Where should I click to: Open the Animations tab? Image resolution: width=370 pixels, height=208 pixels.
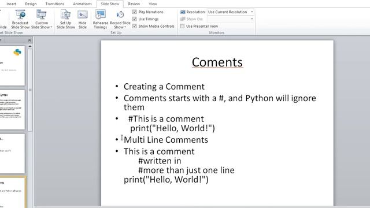point(82,4)
